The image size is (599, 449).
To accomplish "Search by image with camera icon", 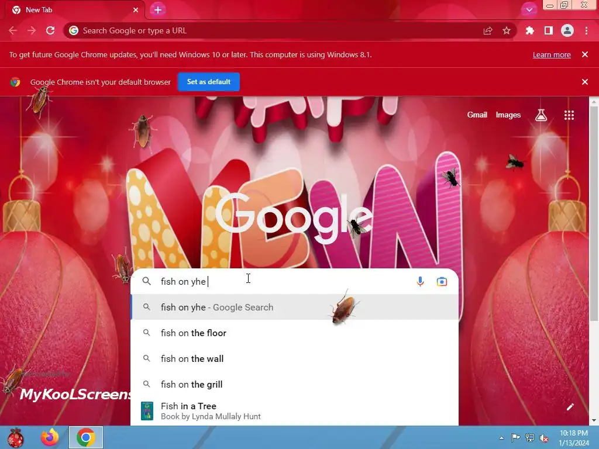I will tap(442, 281).
